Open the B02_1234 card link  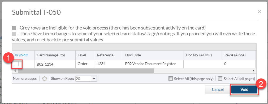tap(45, 64)
